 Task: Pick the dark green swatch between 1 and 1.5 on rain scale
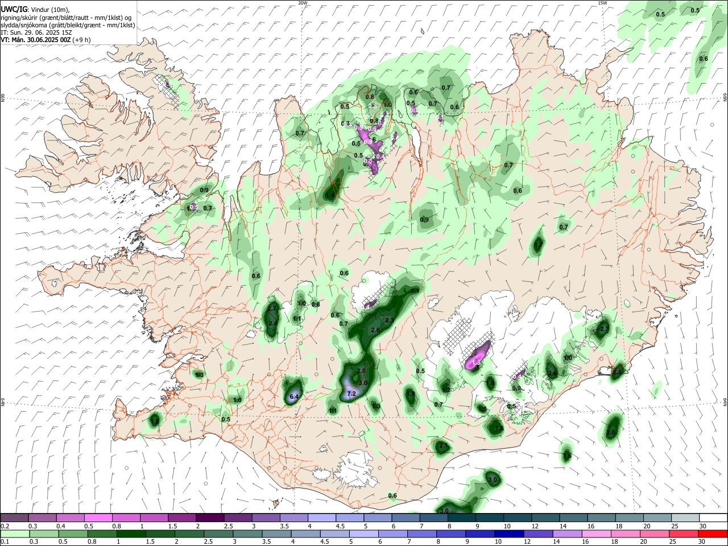[x=131, y=533]
